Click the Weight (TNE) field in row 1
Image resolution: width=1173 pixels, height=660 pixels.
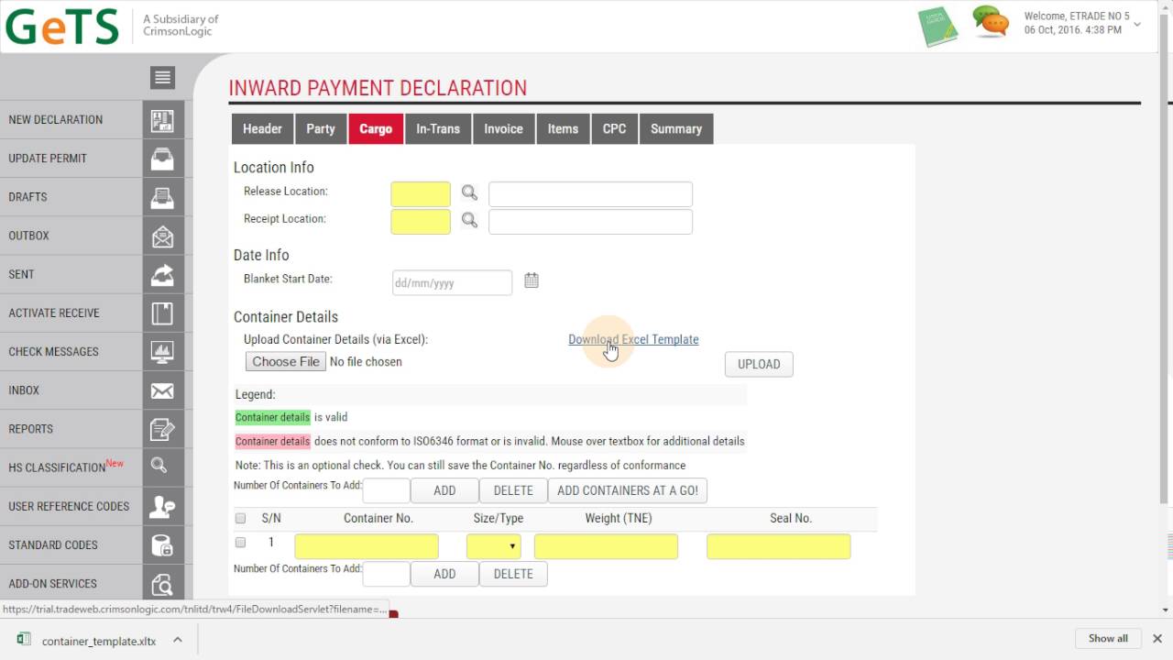click(606, 546)
